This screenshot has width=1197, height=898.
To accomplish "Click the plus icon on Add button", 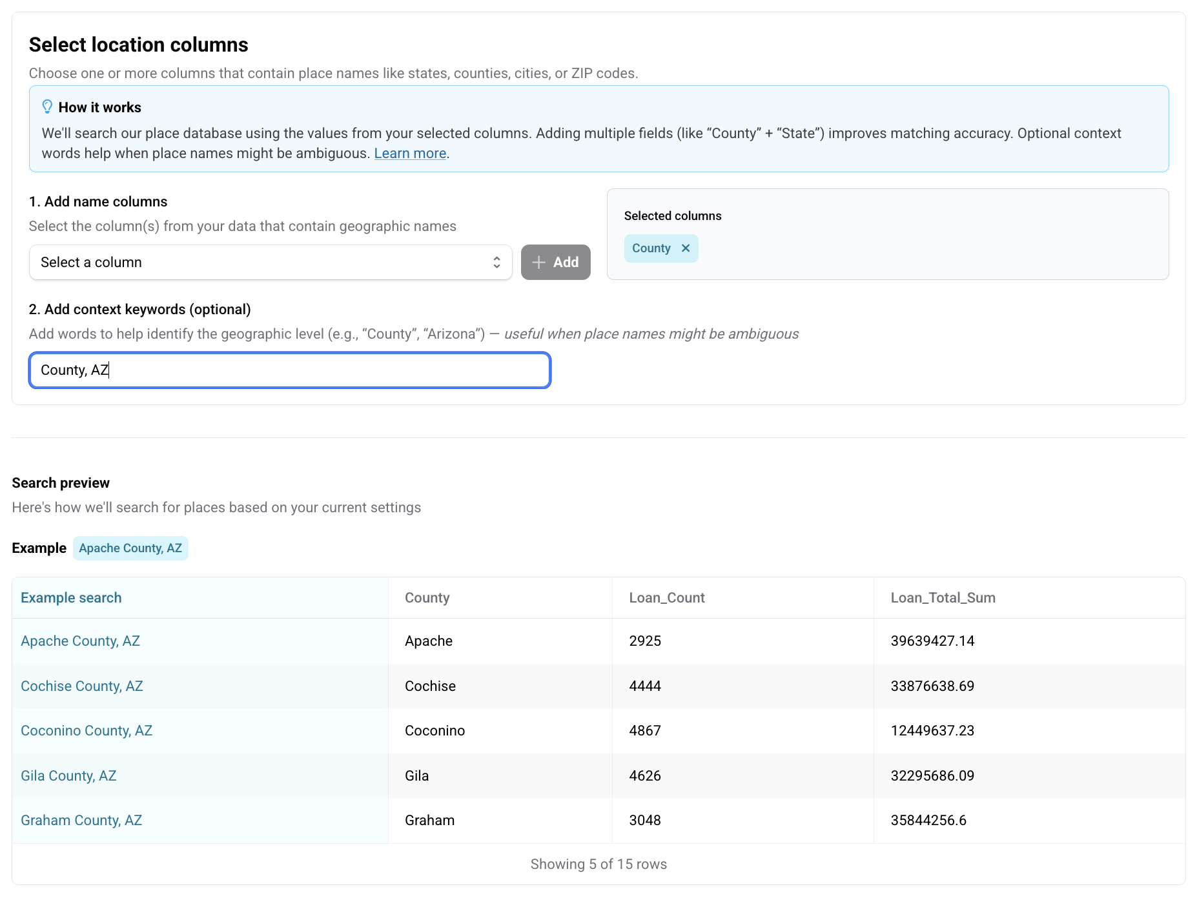I will pos(538,263).
